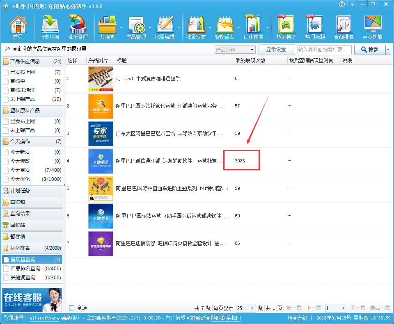This screenshot has height=324, width=394.
Task: Open 计划任务 scheduled tasks
Action: [x=32, y=191]
